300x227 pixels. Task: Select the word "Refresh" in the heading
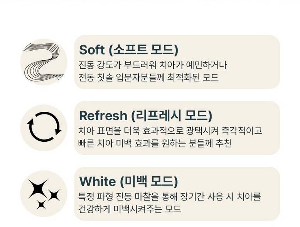103,116
